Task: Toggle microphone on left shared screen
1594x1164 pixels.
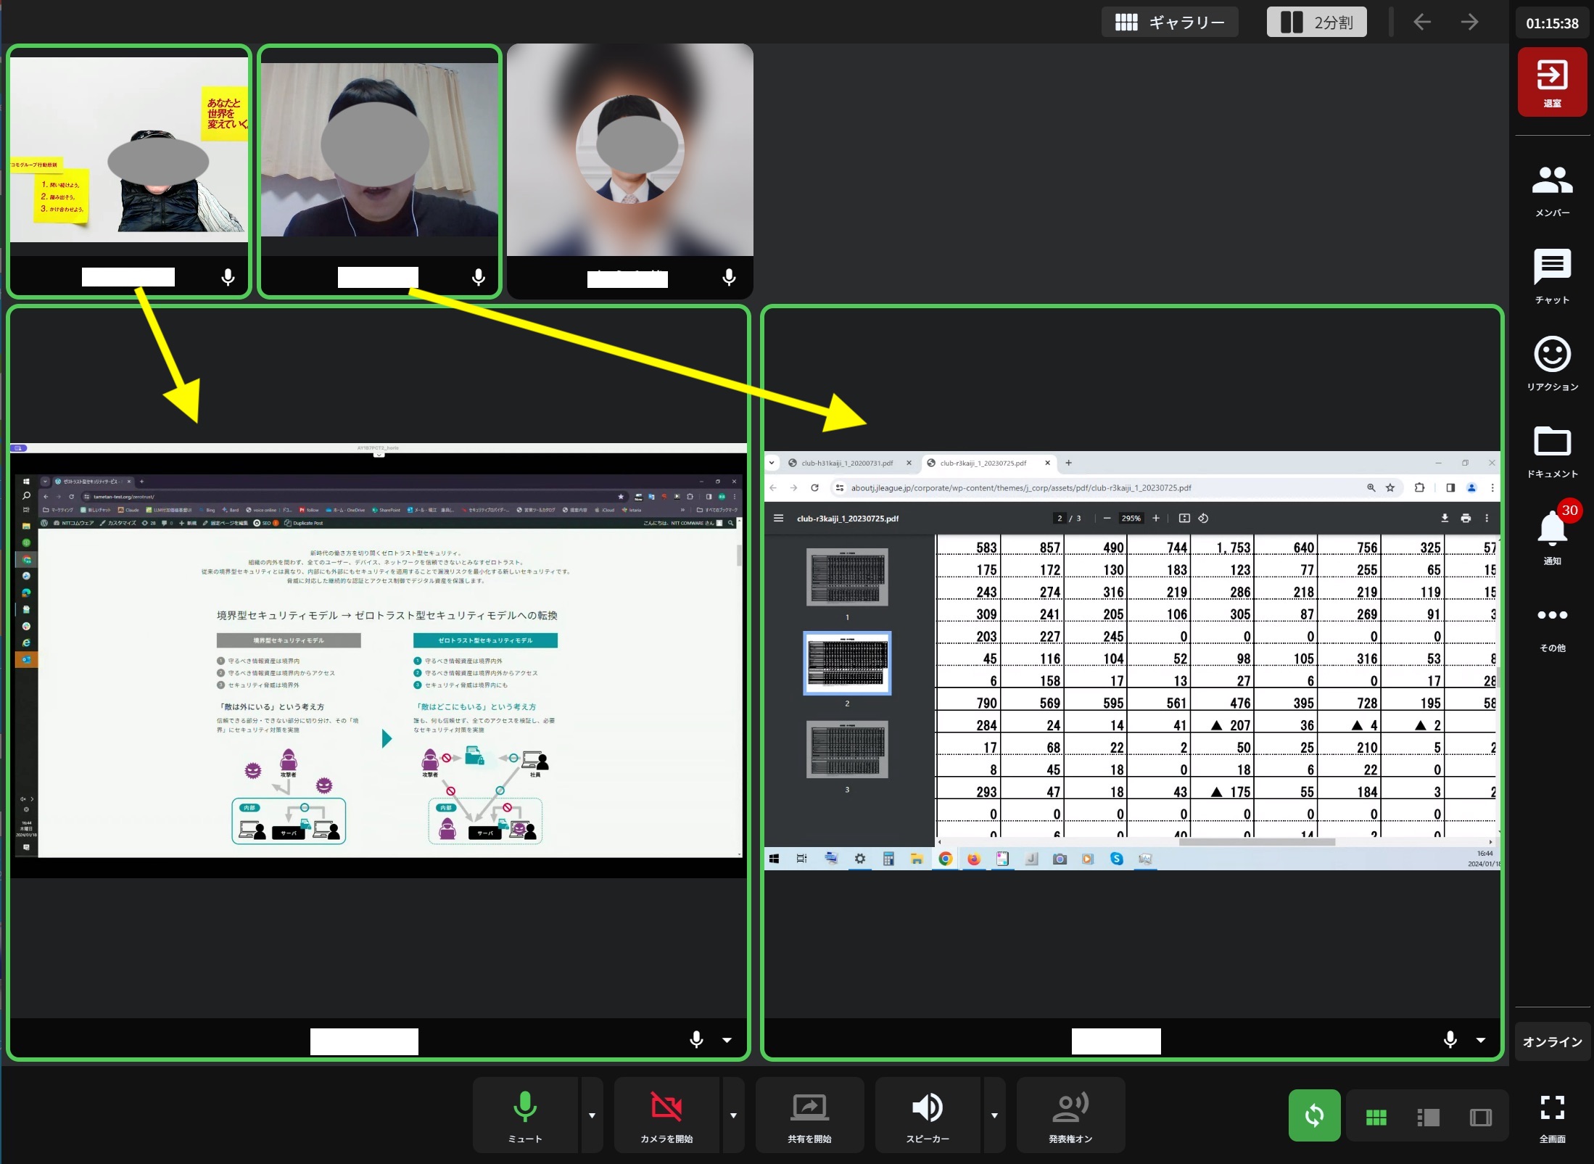Action: 696,1040
